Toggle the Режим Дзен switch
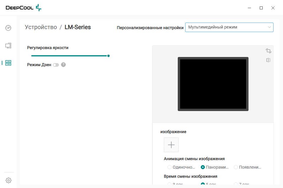The image size is (283, 188). point(56,65)
